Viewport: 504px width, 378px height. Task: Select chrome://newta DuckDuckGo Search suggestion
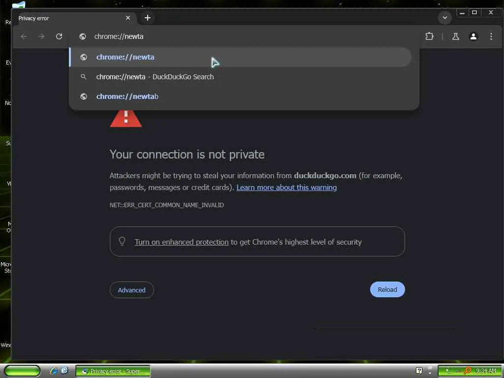(x=240, y=77)
